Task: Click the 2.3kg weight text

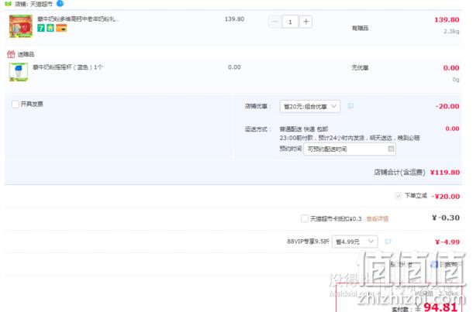Action: click(x=451, y=31)
